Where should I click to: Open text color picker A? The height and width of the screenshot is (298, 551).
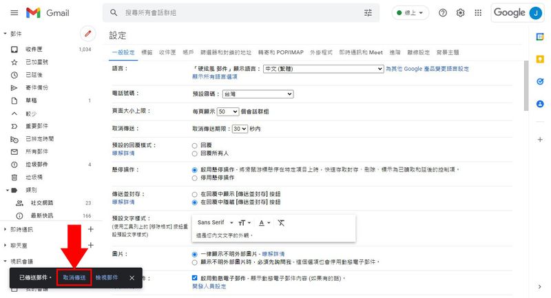(264, 223)
